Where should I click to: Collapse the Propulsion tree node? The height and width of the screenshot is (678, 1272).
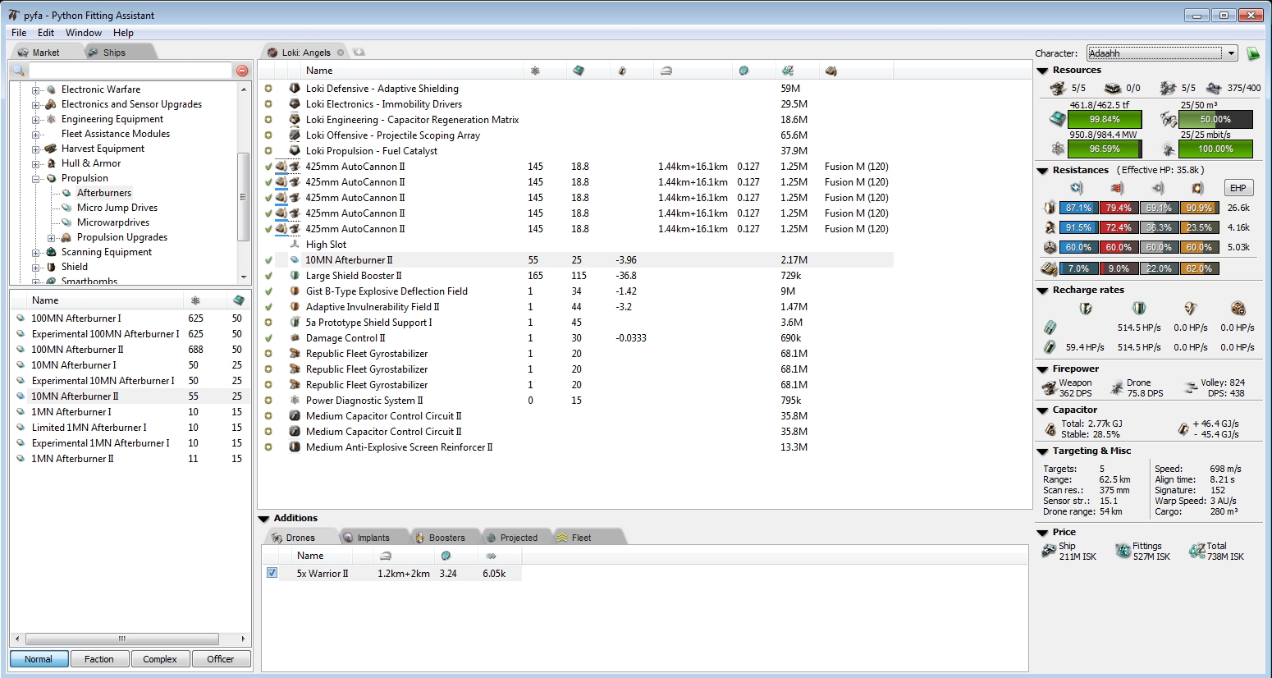(x=36, y=178)
